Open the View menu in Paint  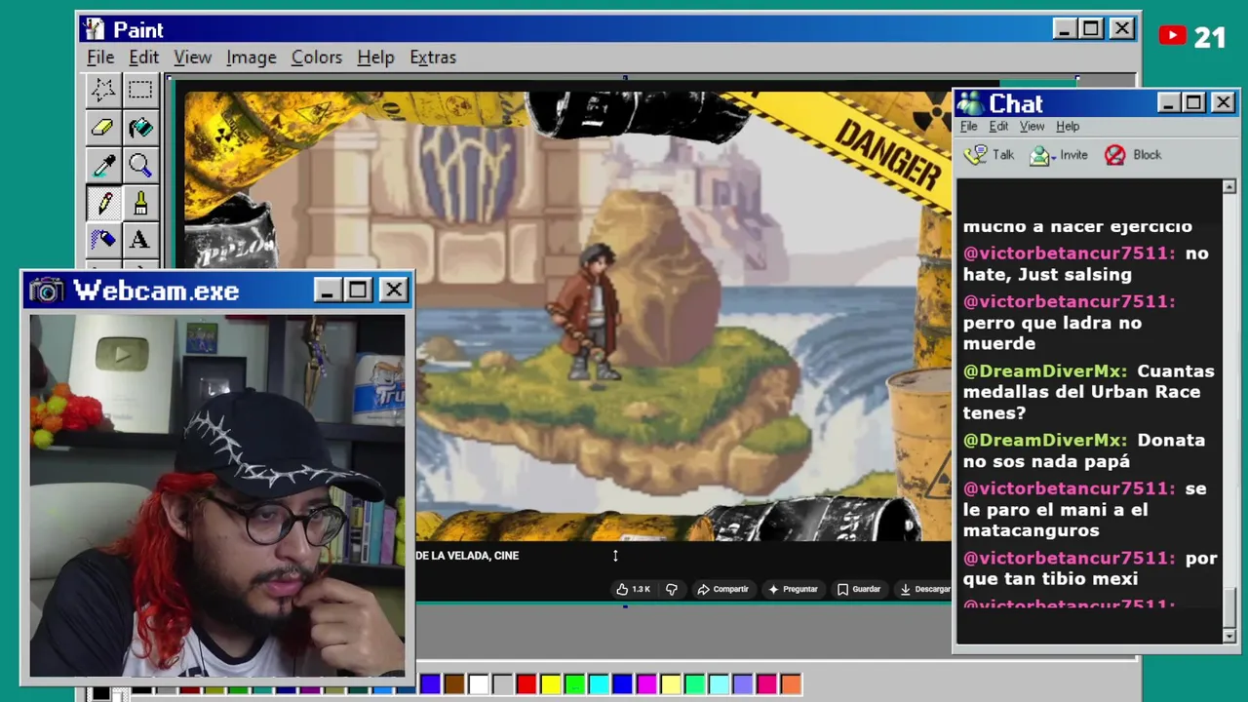192,58
